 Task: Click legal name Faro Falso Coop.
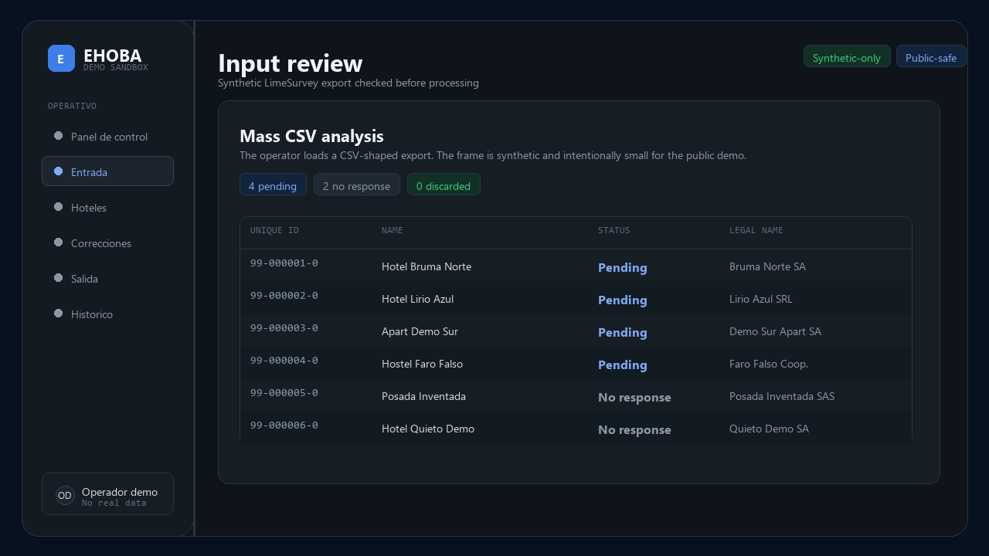(769, 364)
